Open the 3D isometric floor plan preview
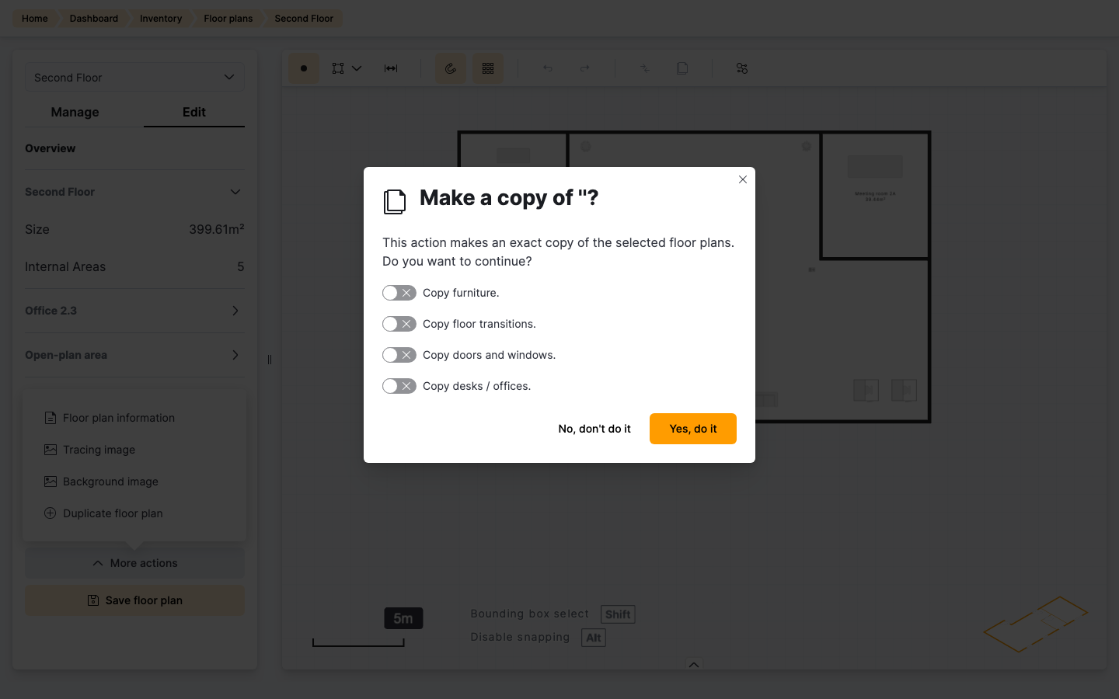 1036,624
